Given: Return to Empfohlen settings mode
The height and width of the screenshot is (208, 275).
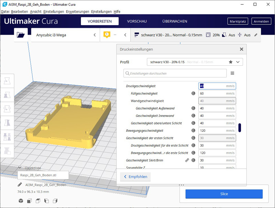Looking at the screenshot, I should click(135, 177).
